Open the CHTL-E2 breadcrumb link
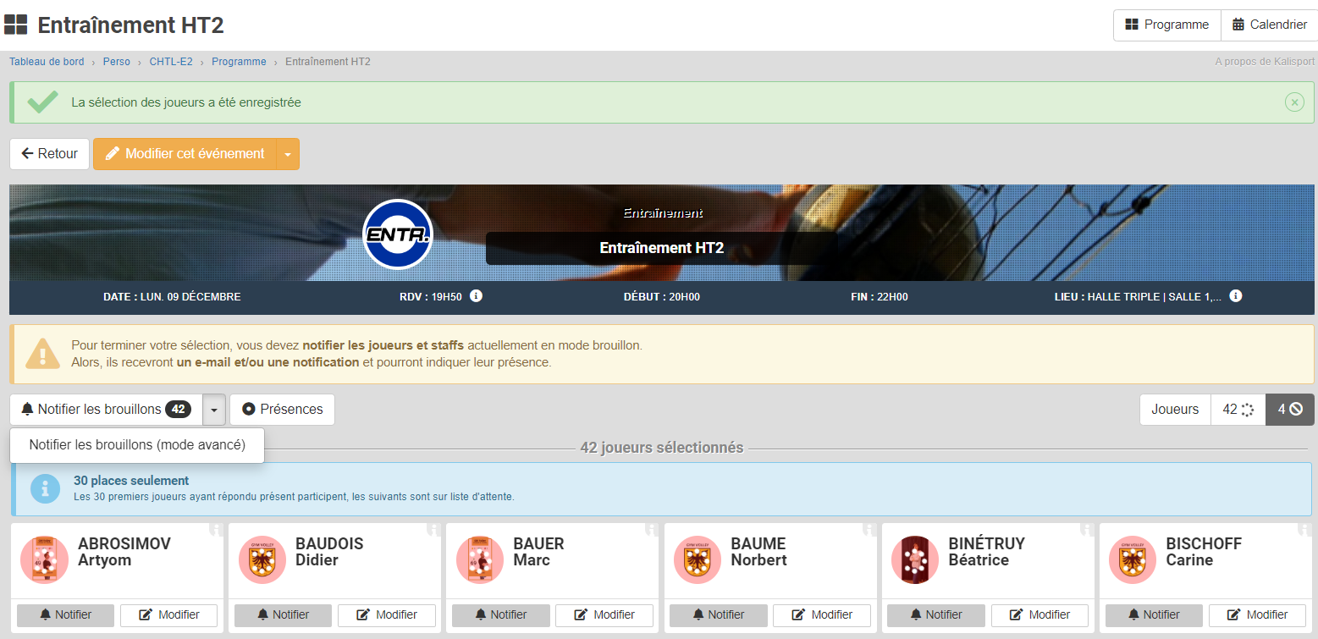The image size is (1318, 639). coord(171,62)
